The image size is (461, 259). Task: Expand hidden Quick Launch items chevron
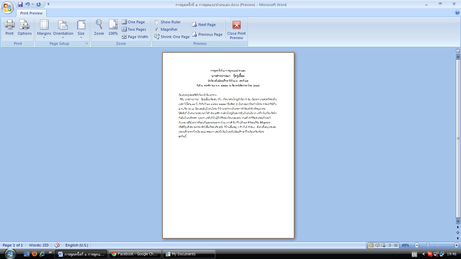pos(50,253)
